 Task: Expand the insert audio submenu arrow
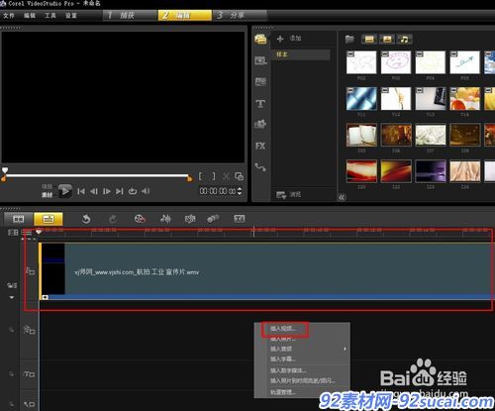click(345, 349)
